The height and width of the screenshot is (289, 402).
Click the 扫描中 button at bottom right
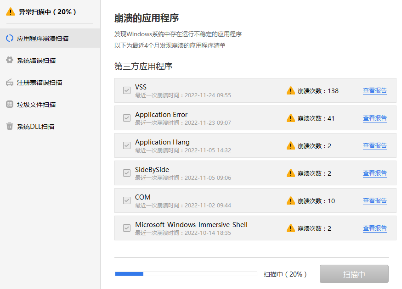tap(354, 273)
